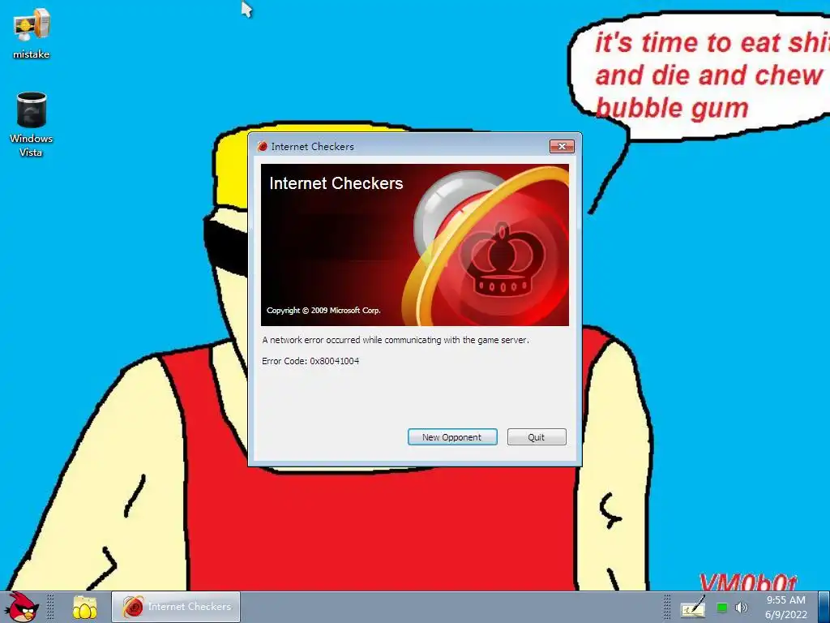Click the Show Desktop strip
The height and width of the screenshot is (623, 830).
824,607
